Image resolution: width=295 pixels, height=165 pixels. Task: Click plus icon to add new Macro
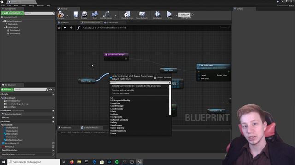pyautogui.click(x=53, y=117)
